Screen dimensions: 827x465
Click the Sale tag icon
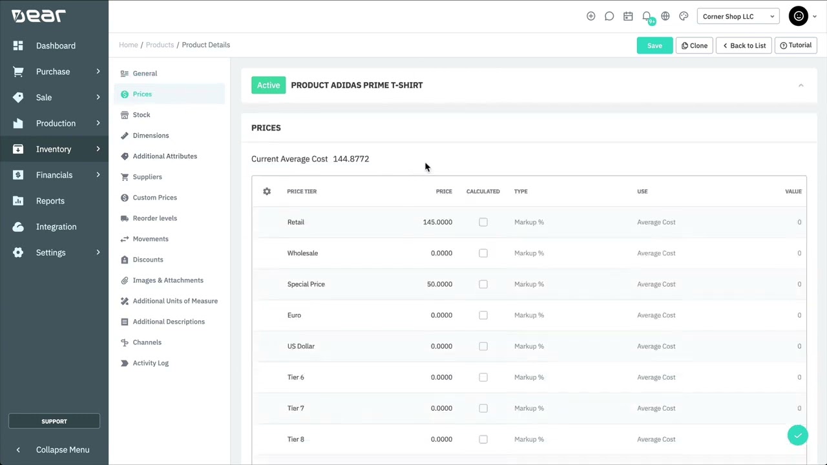tap(18, 98)
